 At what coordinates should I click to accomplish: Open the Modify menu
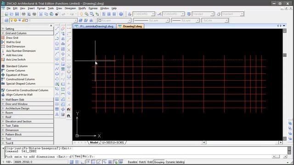pyautogui.click(x=82, y=8)
